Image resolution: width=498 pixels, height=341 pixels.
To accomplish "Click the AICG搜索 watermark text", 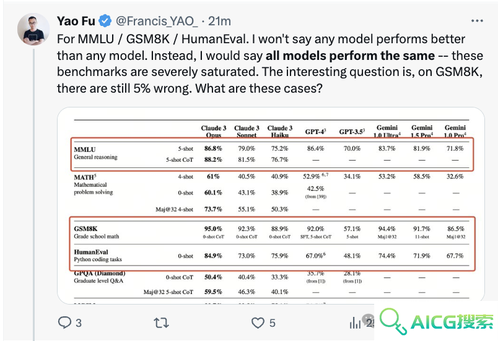I will coord(452,322).
